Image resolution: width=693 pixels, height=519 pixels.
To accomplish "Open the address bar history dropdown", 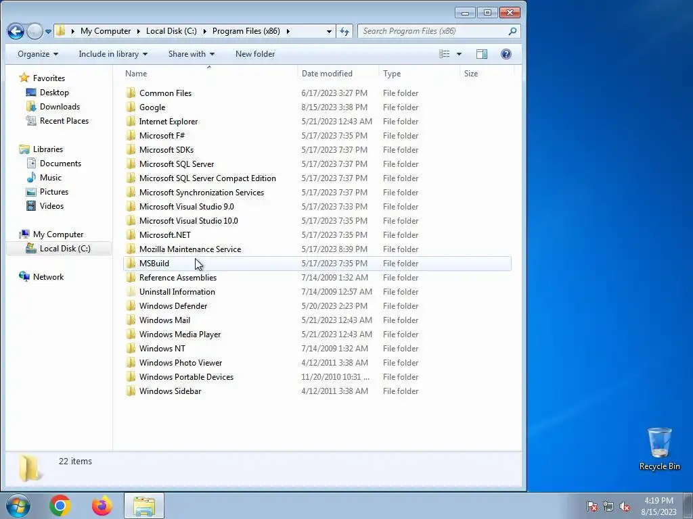I will [x=329, y=31].
